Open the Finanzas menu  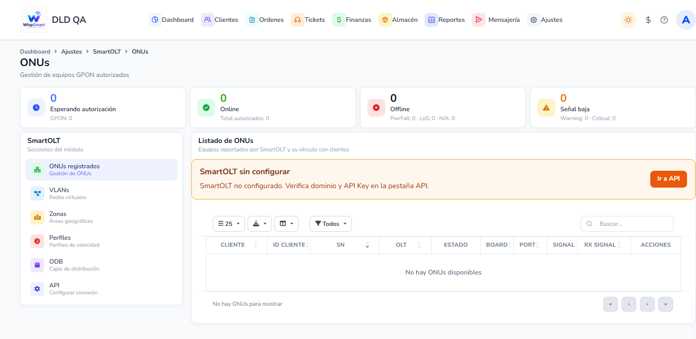tap(352, 20)
